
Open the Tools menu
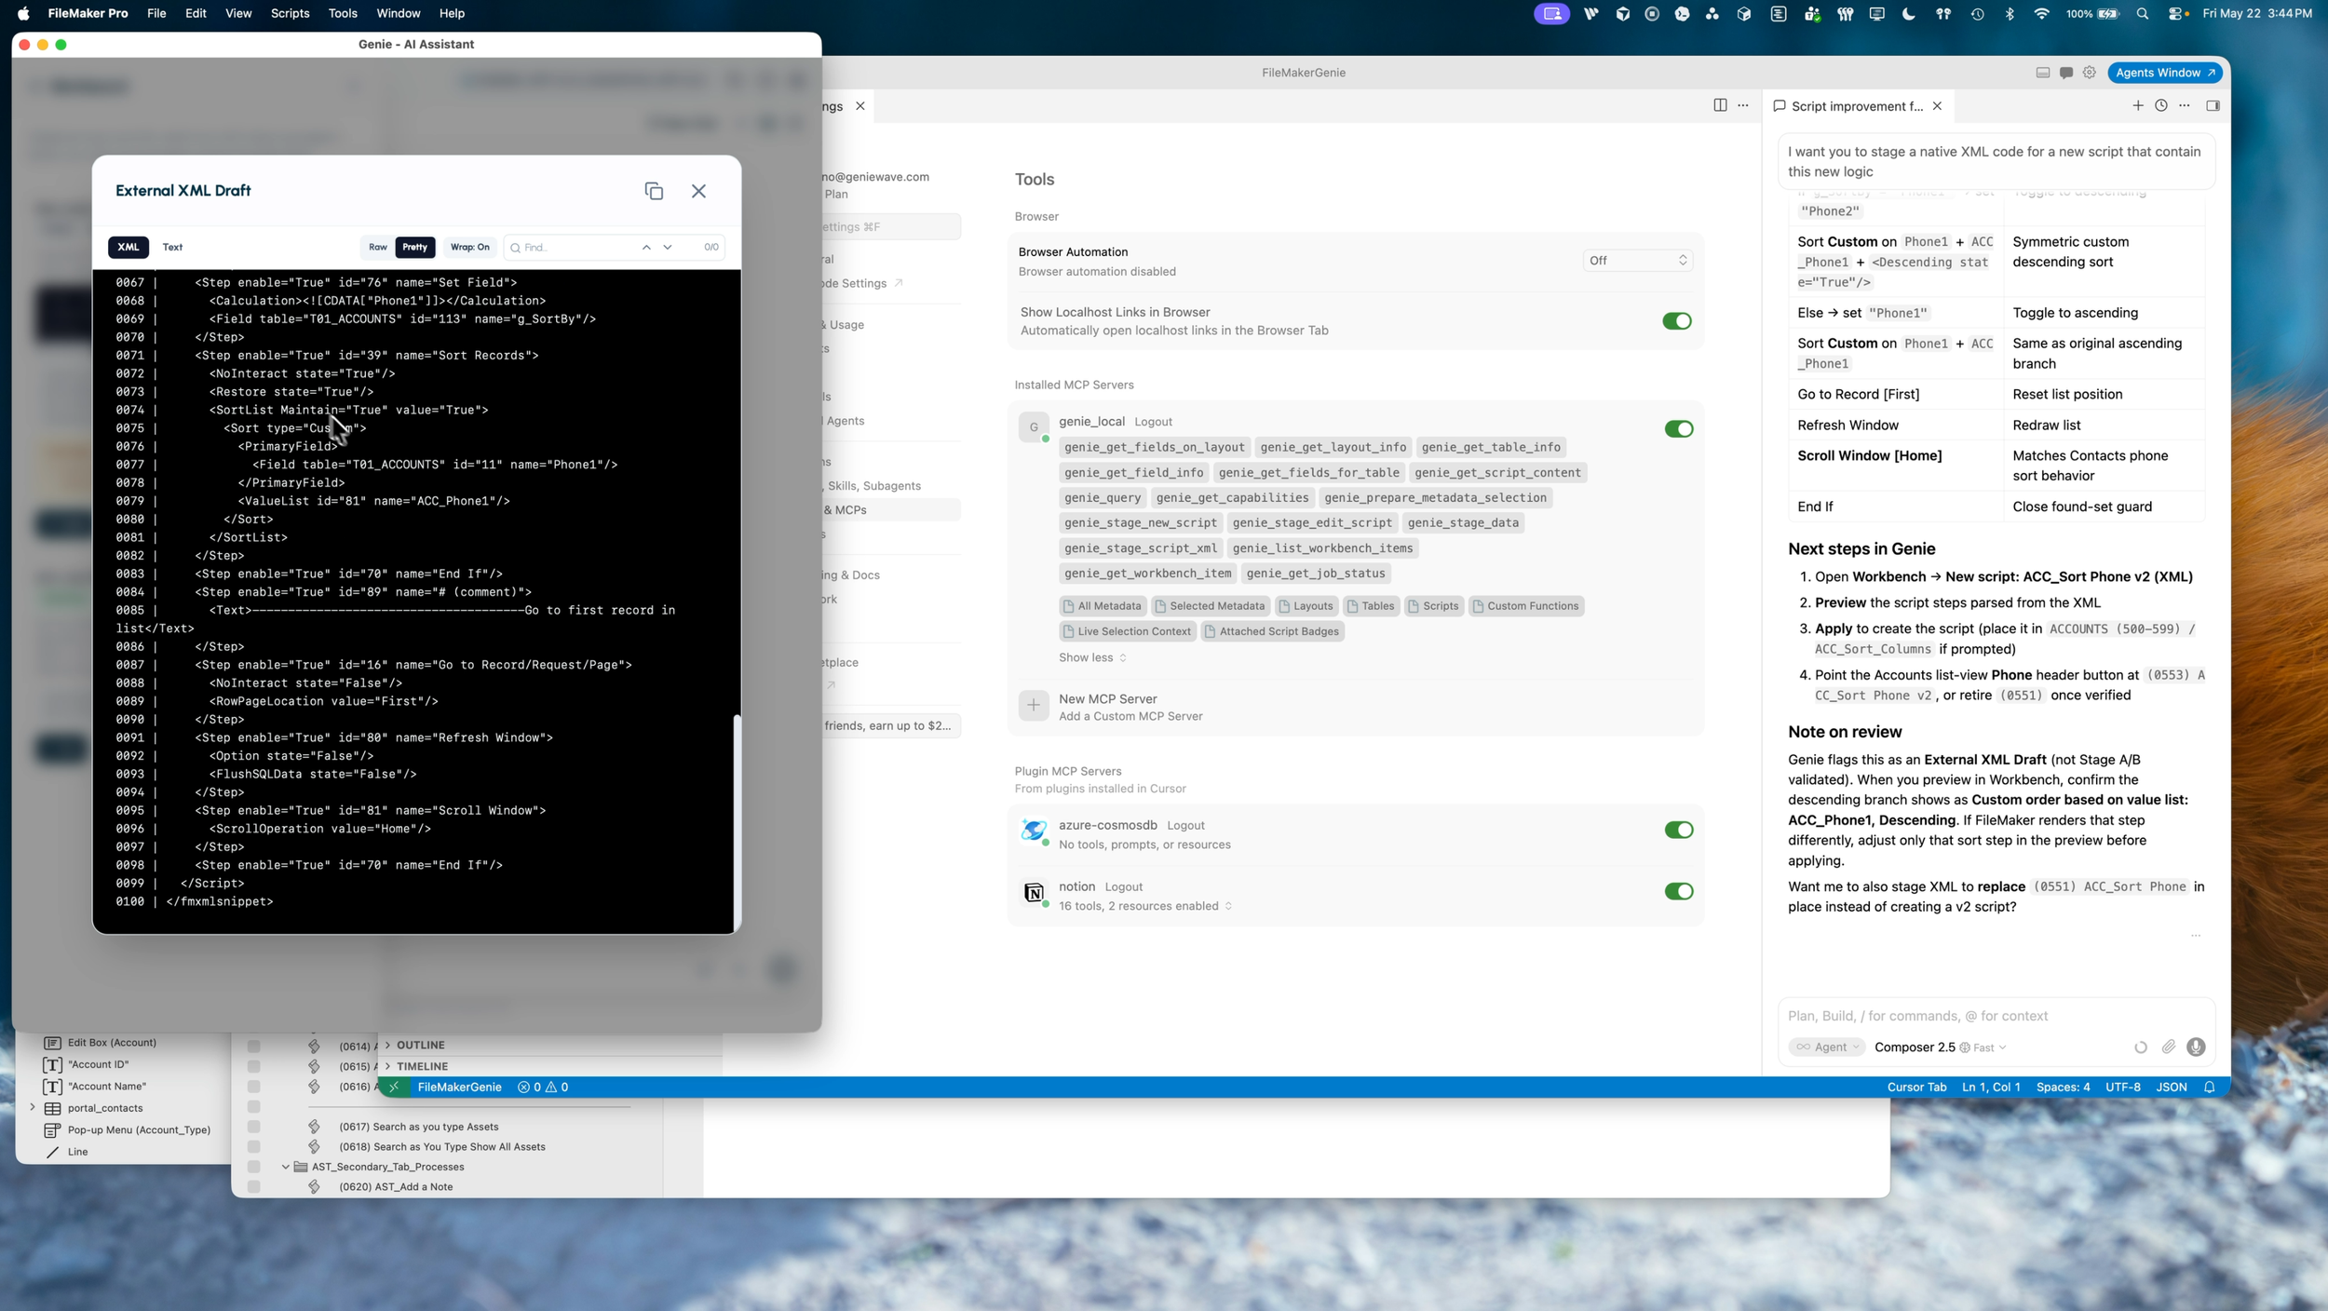click(x=343, y=13)
